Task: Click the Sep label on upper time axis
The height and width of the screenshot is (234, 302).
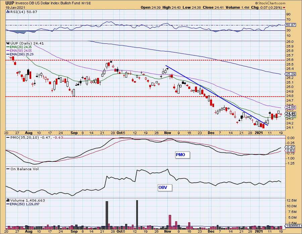Action: pos(74,133)
